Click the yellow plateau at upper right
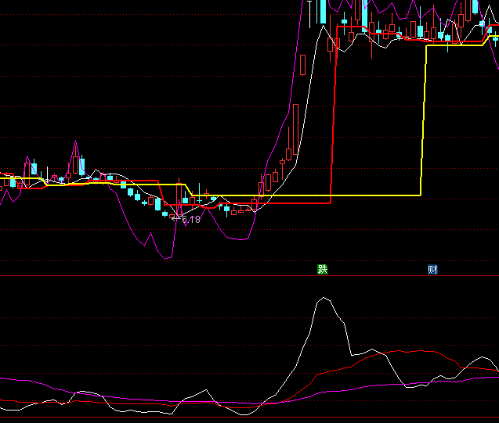 [x=454, y=45]
